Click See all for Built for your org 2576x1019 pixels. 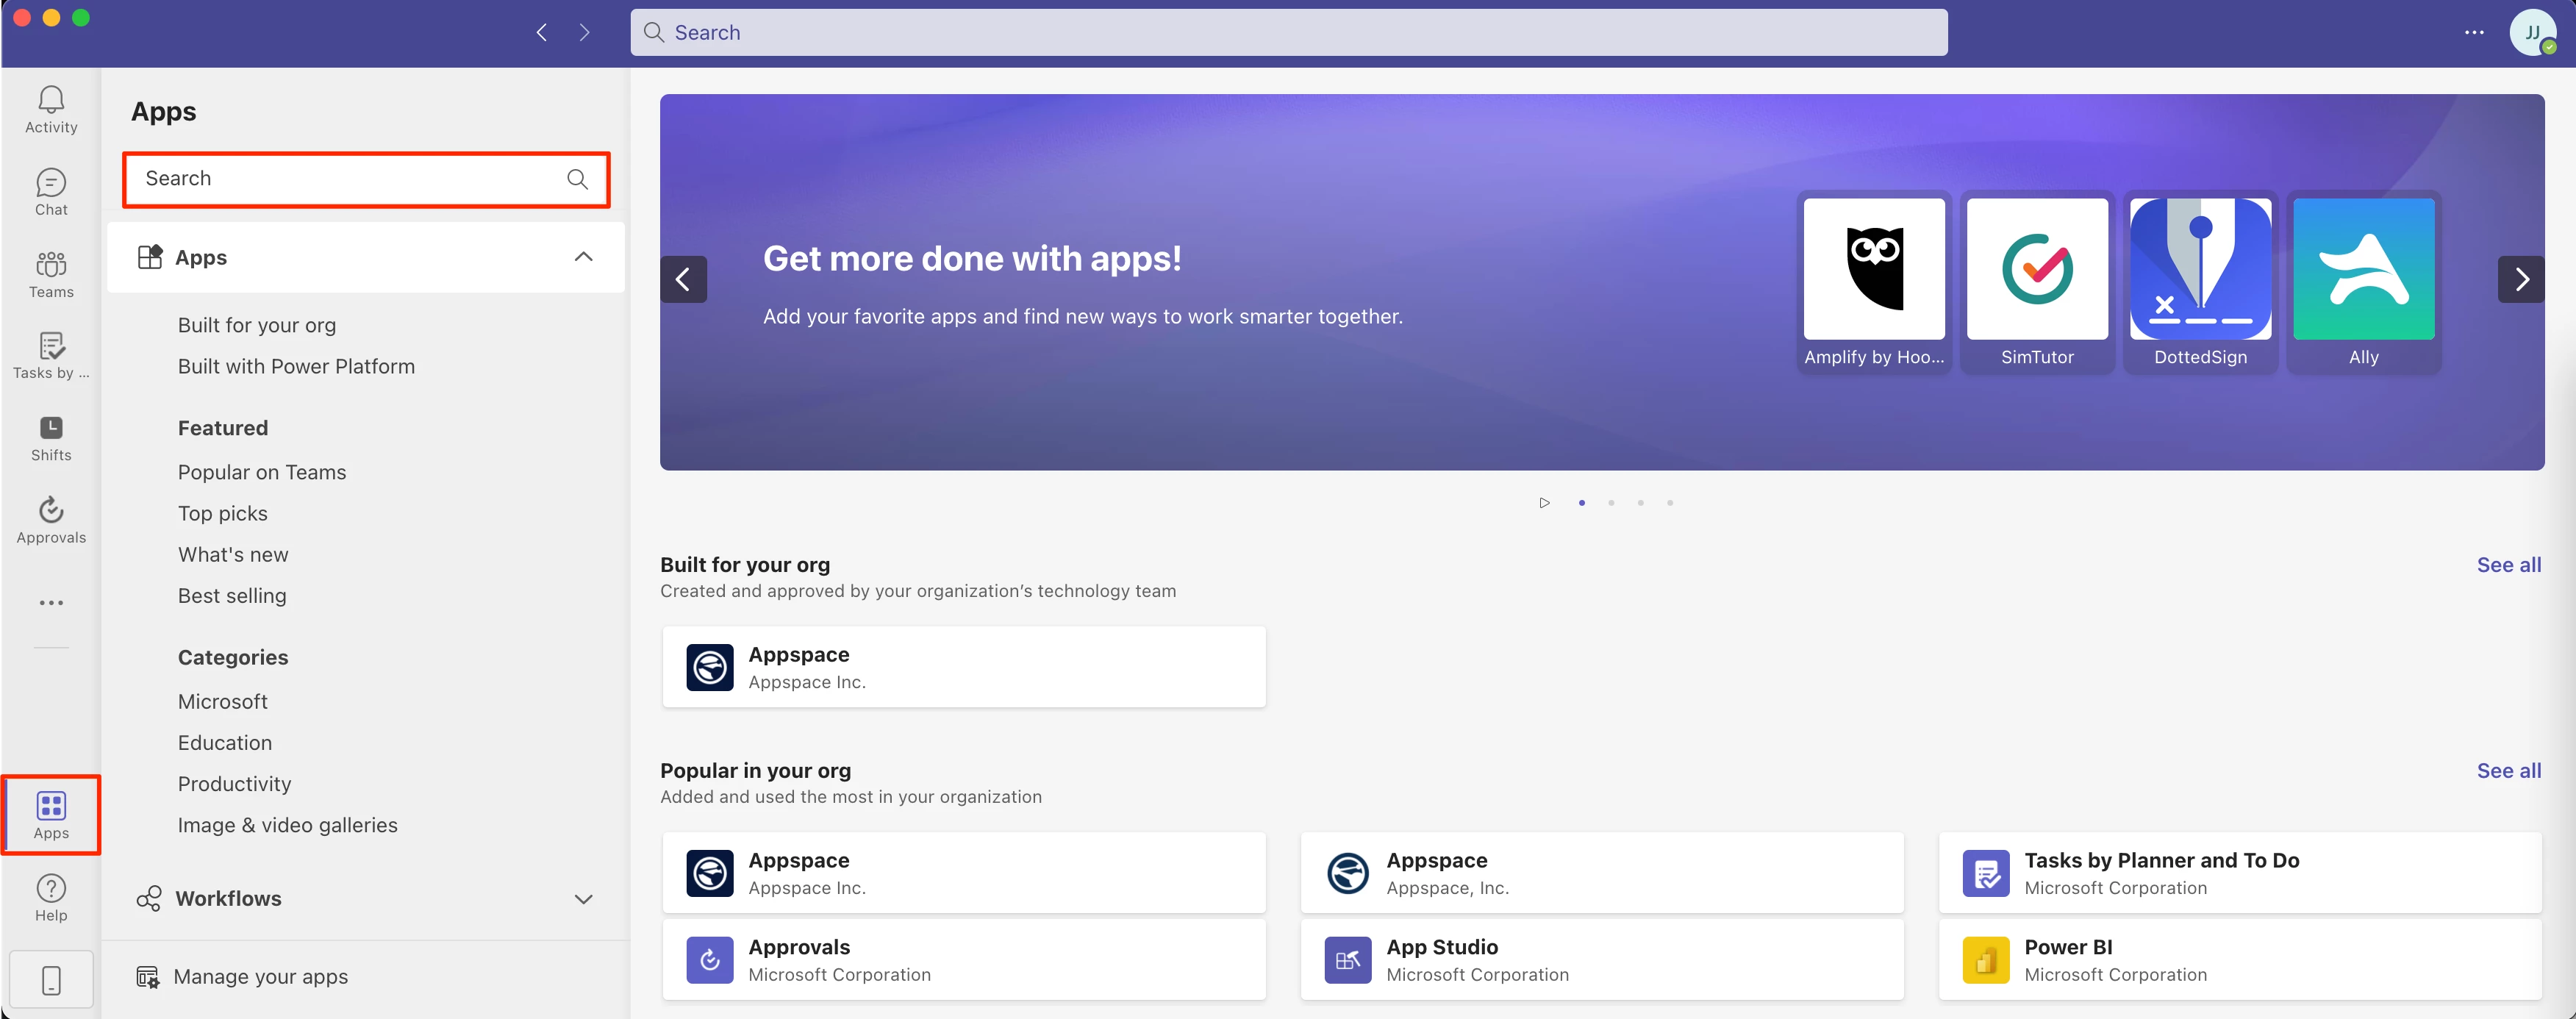(x=2508, y=564)
